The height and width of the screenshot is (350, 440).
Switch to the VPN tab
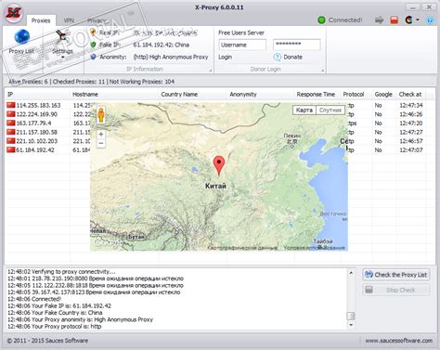pyautogui.click(x=69, y=20)
